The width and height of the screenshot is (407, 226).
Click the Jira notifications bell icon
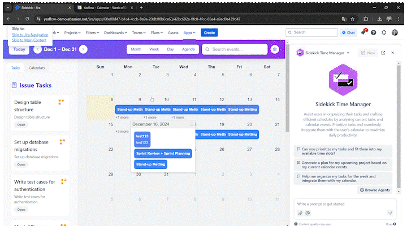pos(363,32)
